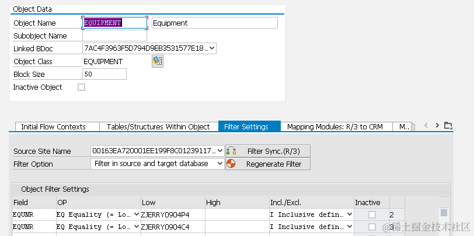Image resolution: width=474 pixels, height=236 pixels.
Task: Open Mapping Modules: R/3 to CRM tab
Action: tap(335, 127)
